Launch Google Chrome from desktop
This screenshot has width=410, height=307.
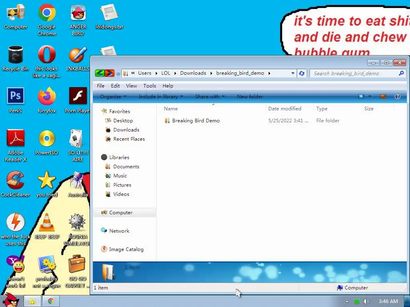[x=46, y=19]
